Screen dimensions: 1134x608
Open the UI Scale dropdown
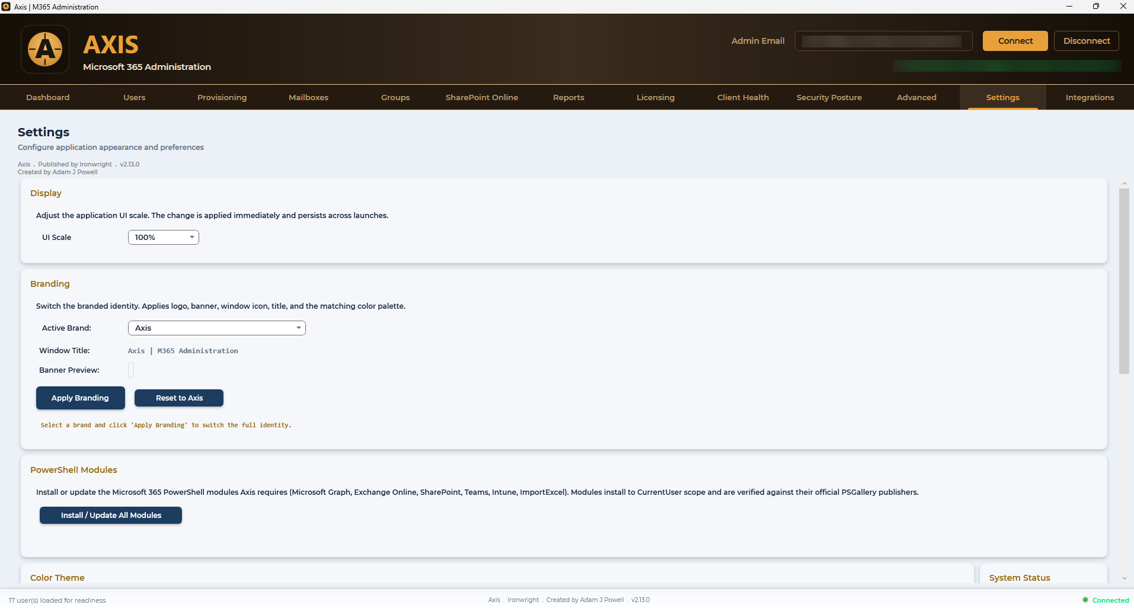pos(164,238)
